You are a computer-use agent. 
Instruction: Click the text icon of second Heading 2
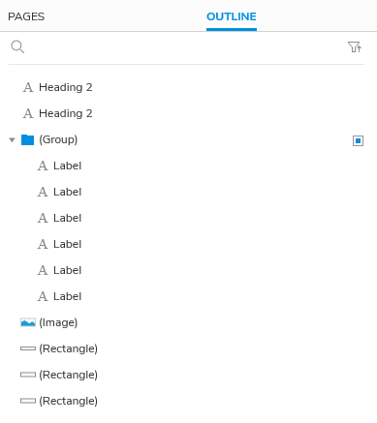[x=28, y=113]
